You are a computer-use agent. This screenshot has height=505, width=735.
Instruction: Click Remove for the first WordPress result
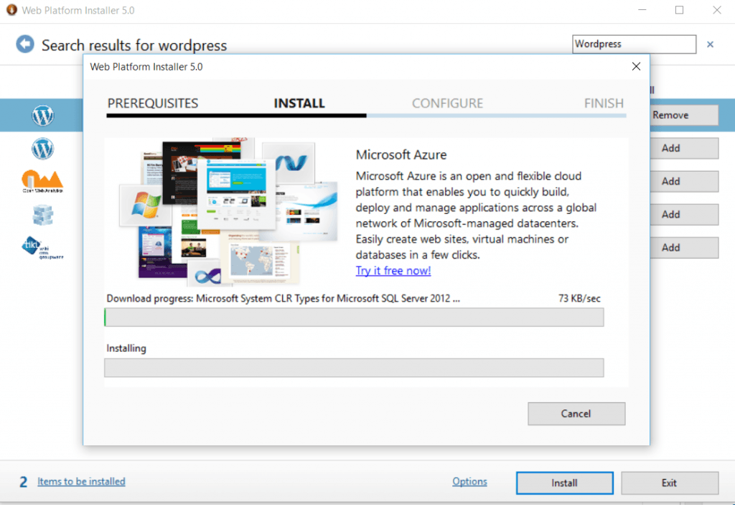[x=684, y=115]
